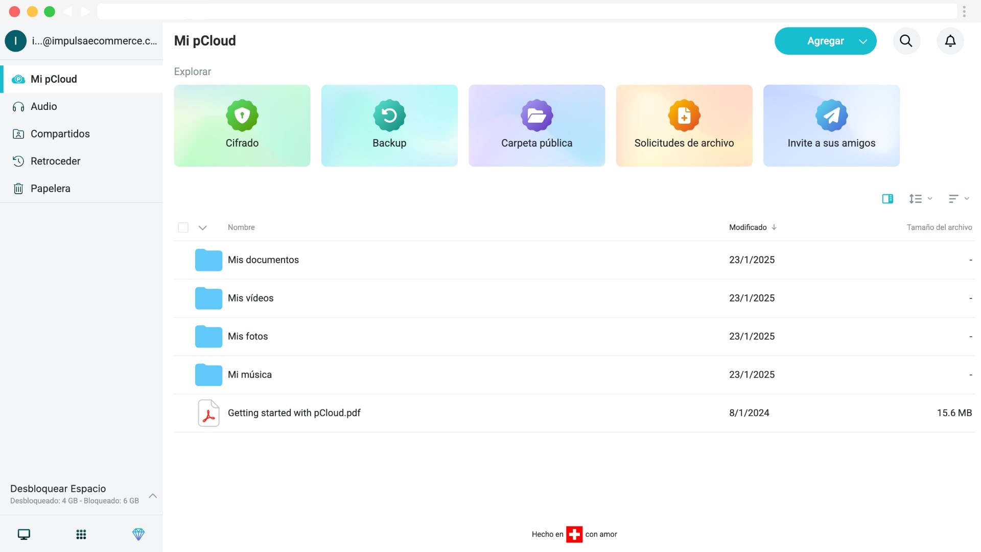Expand the Agregar button dropdown arrow
The height and width of the screenshot is (552, 981).
pyautogui.click(x=863, y=41)
